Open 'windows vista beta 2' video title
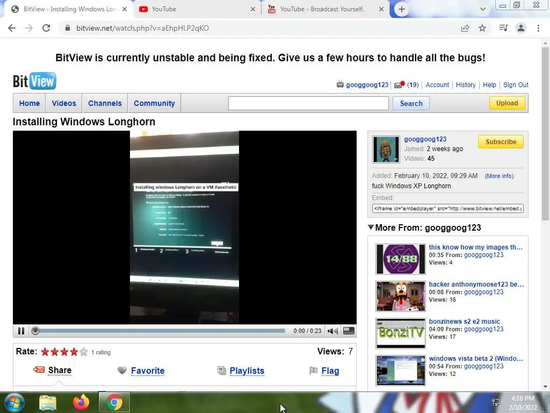 (x=476, y=358)
